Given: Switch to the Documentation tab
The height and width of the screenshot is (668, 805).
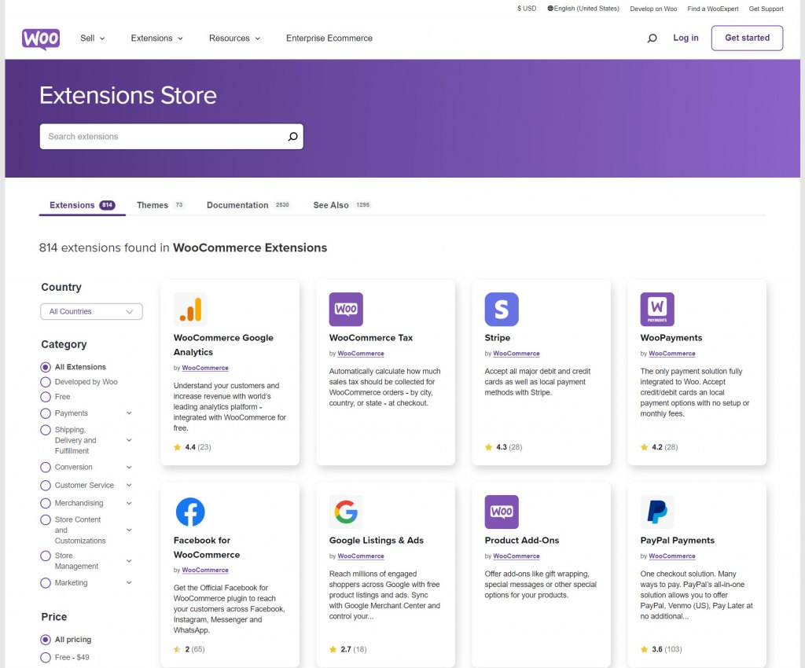Looking at the screenshot, I should click(x=248, y=205).
